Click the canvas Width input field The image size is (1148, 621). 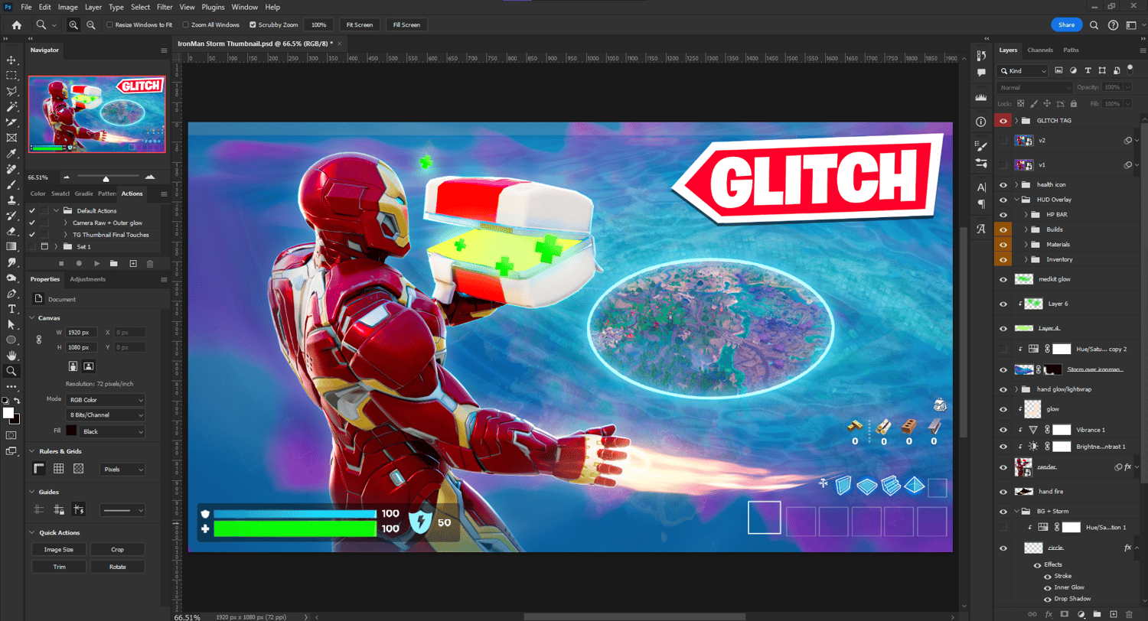coord(82,333)
